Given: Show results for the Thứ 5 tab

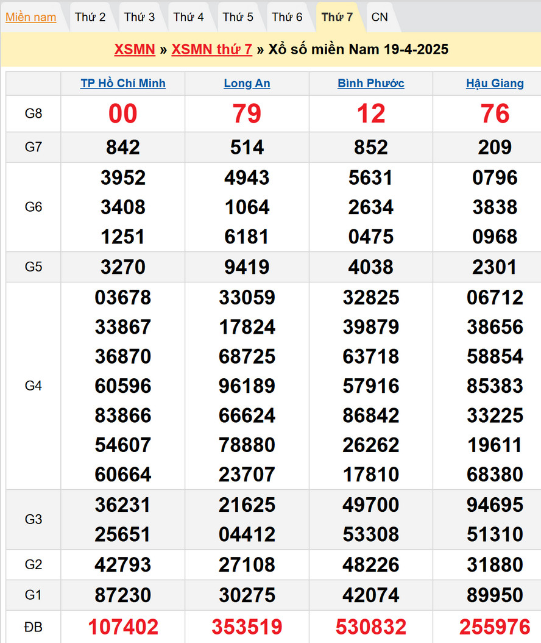Looking at the screenshot, I should click(x=238, y=17).
